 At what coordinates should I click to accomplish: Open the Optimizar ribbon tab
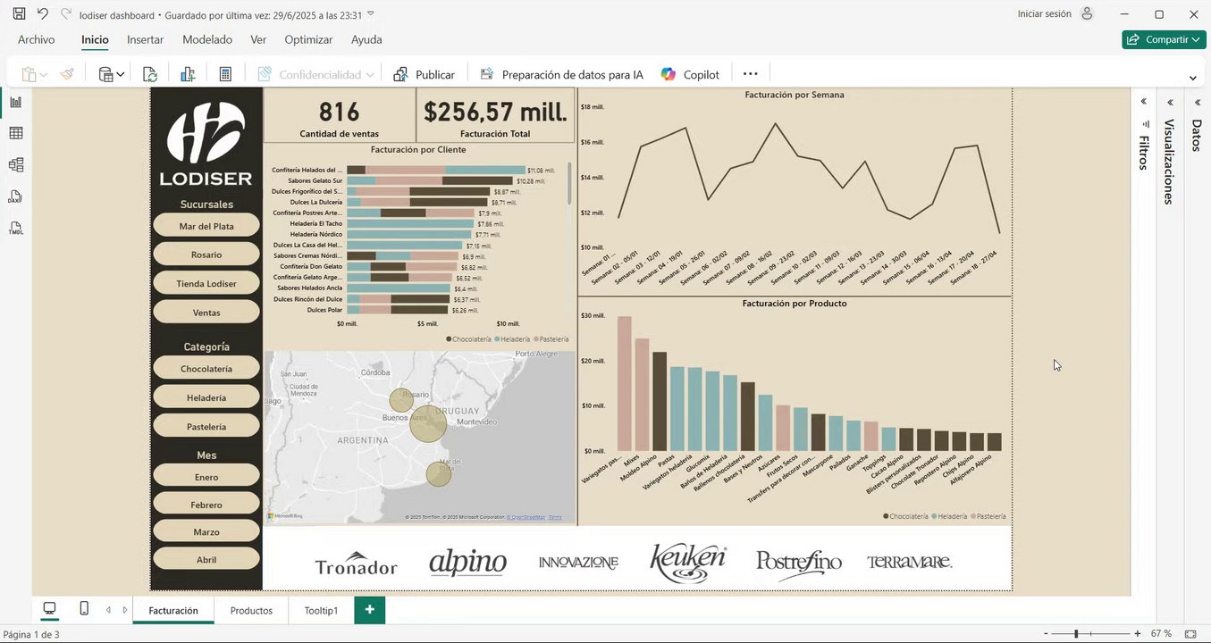(x=308, y=39)
